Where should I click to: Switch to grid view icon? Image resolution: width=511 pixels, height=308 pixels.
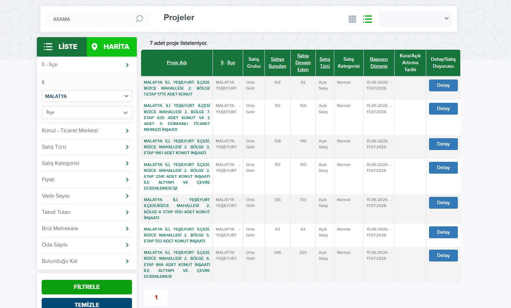coord(352,19)
